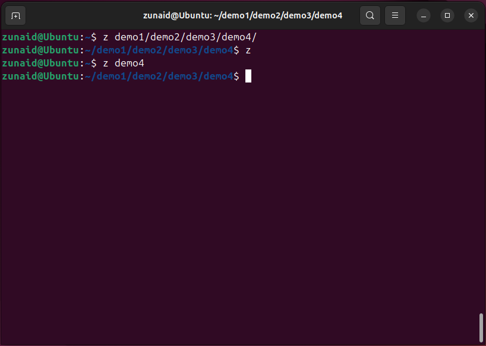Click the terminal scrollbar handle
Image resolution: width=486 pixels, height=346 pixels.
coord(481,328)
